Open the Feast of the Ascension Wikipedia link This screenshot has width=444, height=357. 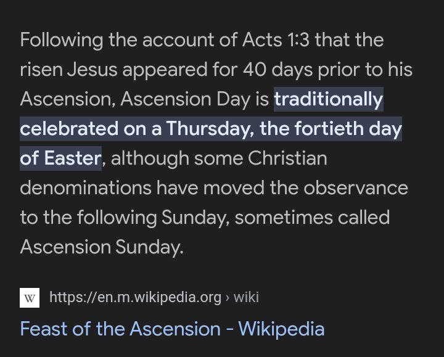[172, 329]
